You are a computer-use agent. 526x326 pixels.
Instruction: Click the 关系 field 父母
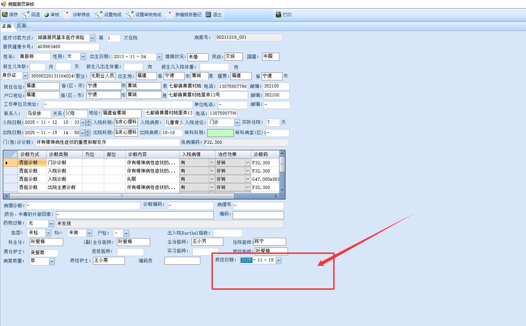[x=76, y=113]
